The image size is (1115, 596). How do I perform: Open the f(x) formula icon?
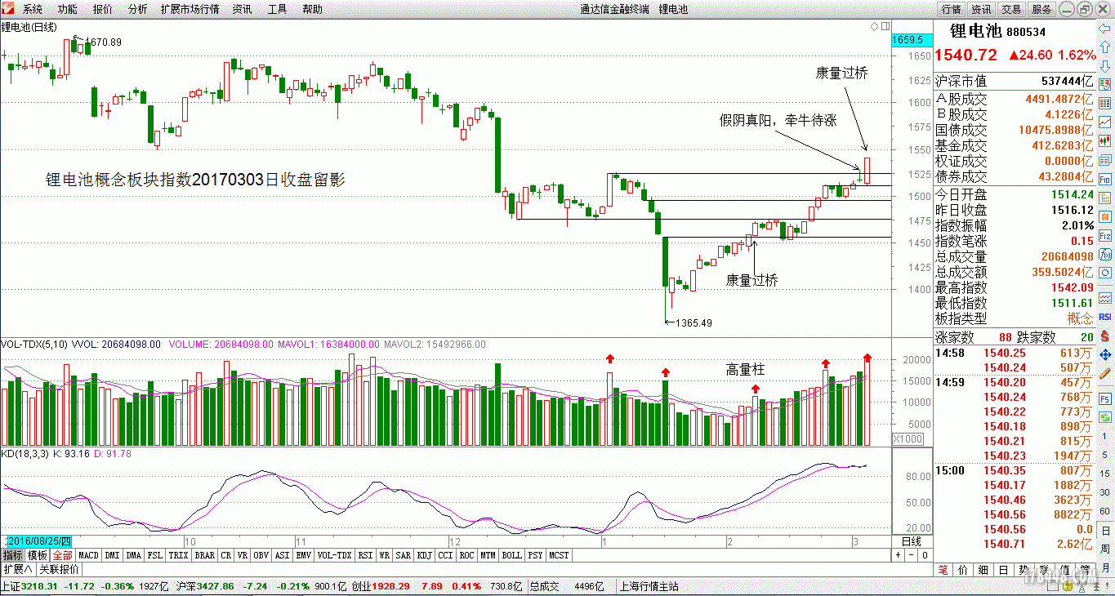point(1104,253)
